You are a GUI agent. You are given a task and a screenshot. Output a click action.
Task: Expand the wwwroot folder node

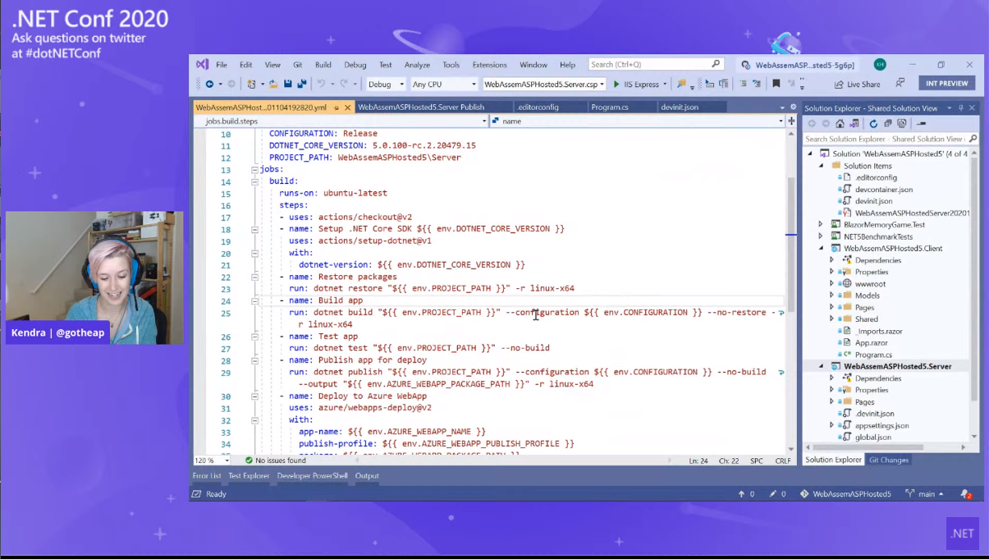831,283
